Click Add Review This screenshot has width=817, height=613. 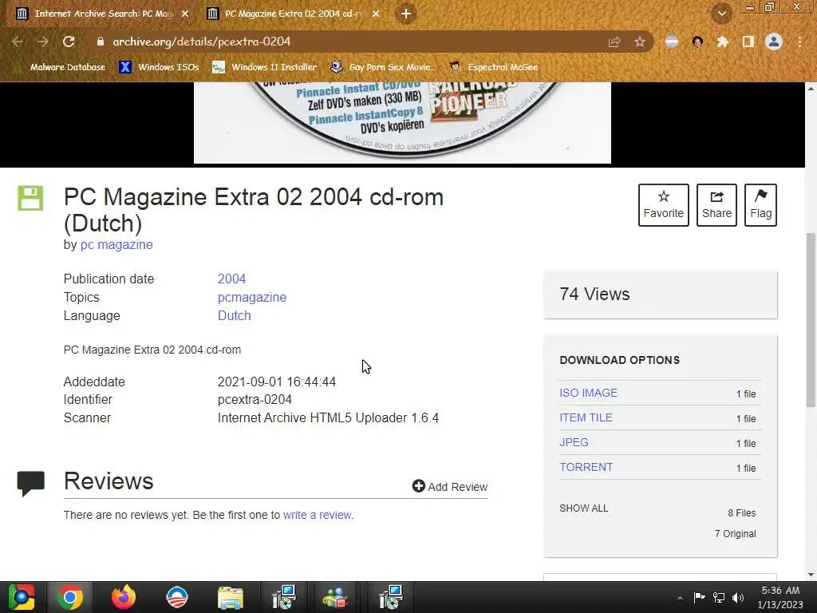click(450, 486)
